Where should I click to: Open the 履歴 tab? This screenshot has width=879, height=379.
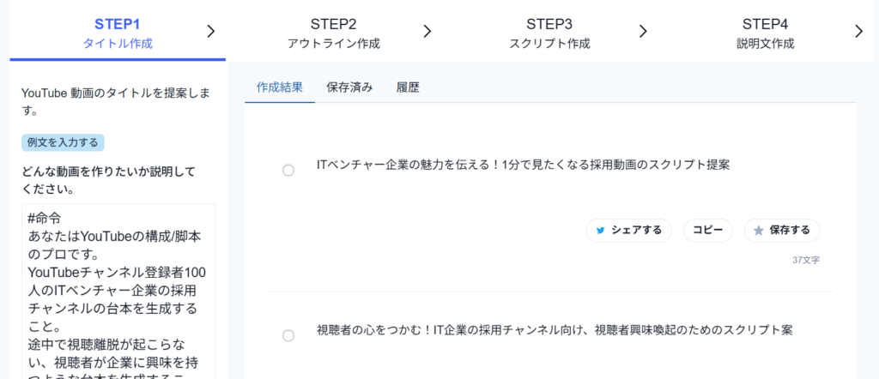point(408,87)
